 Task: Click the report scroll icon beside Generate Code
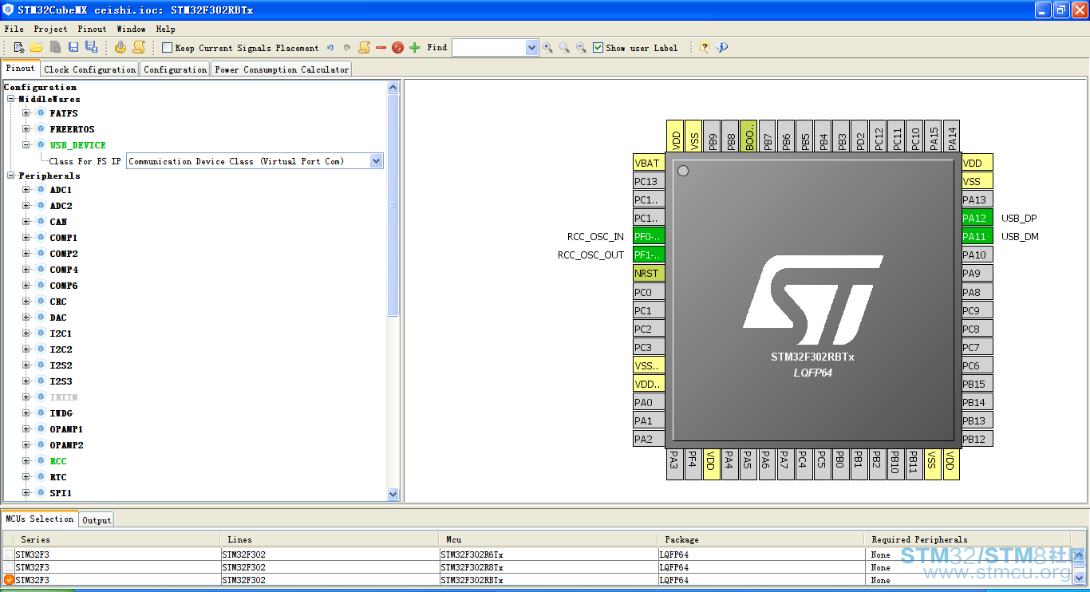[x=139, y=48]
